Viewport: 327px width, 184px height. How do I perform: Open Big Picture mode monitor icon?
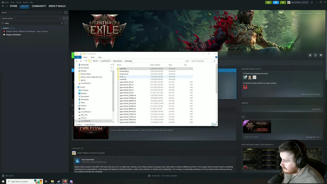[312, 2]
